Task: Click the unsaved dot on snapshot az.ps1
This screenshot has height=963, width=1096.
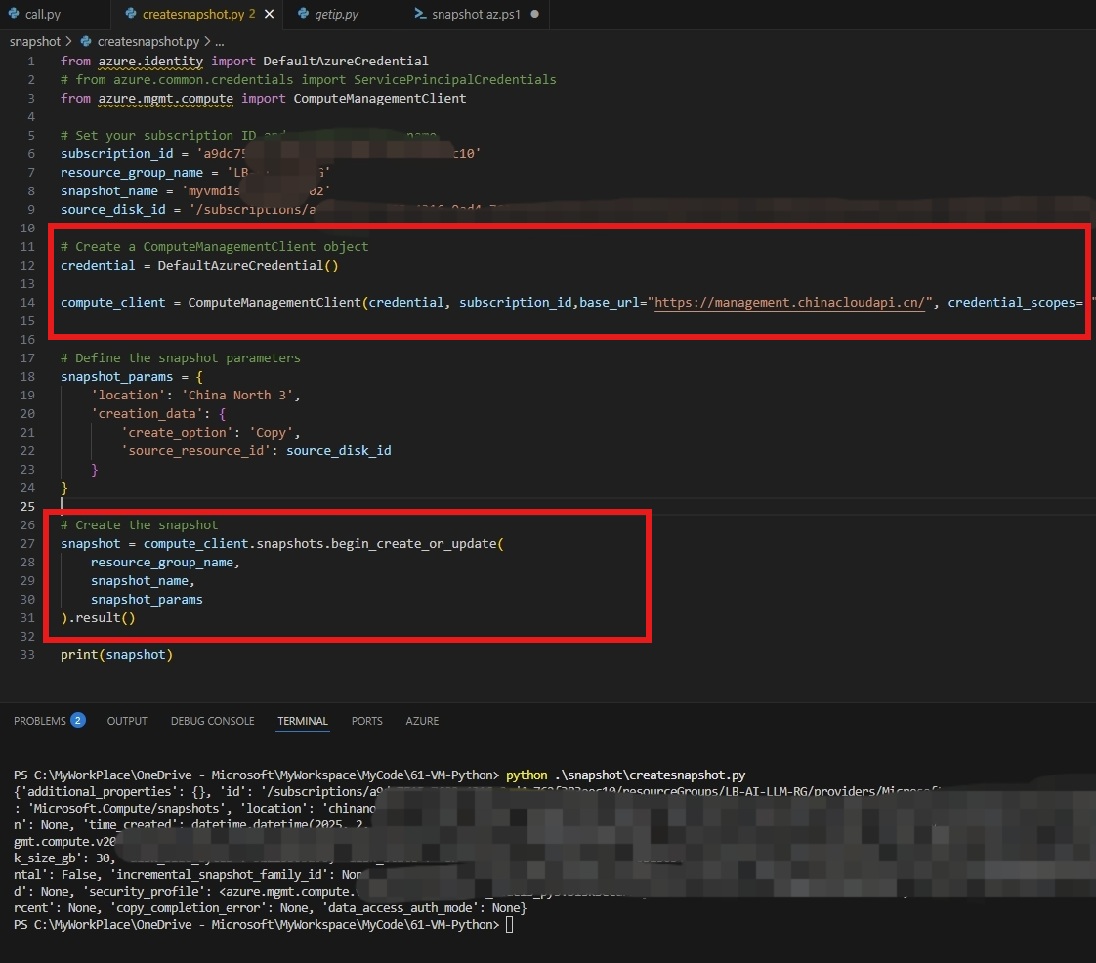Action: (534, 15)
